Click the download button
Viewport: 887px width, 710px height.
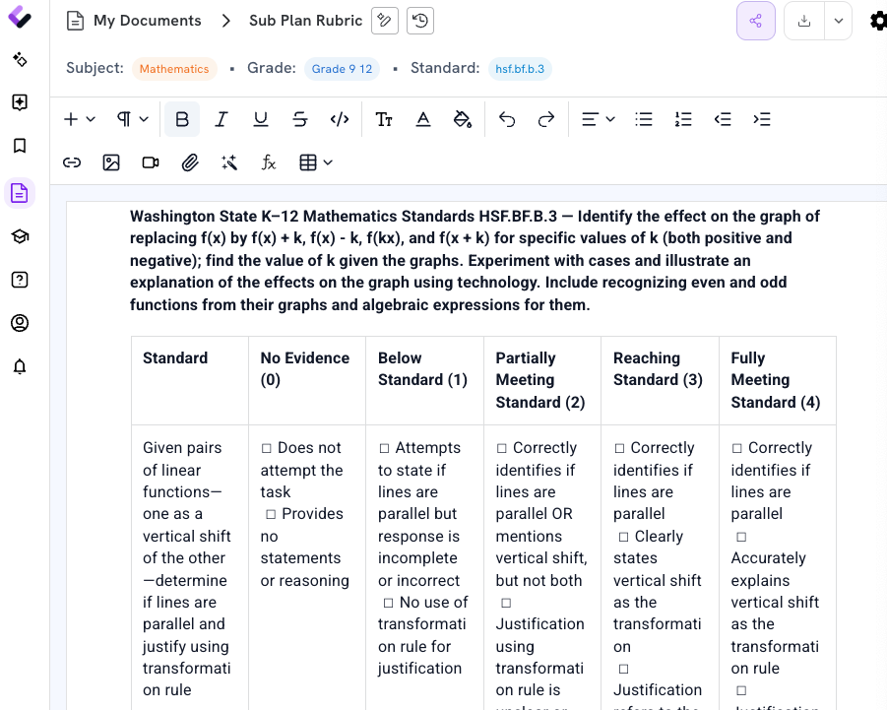click(804, 21)
